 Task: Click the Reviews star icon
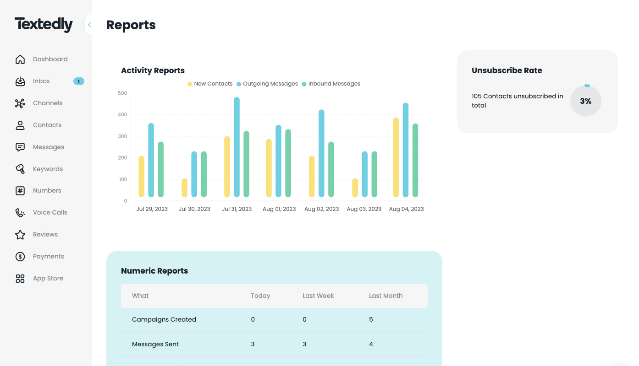[20, 235]
